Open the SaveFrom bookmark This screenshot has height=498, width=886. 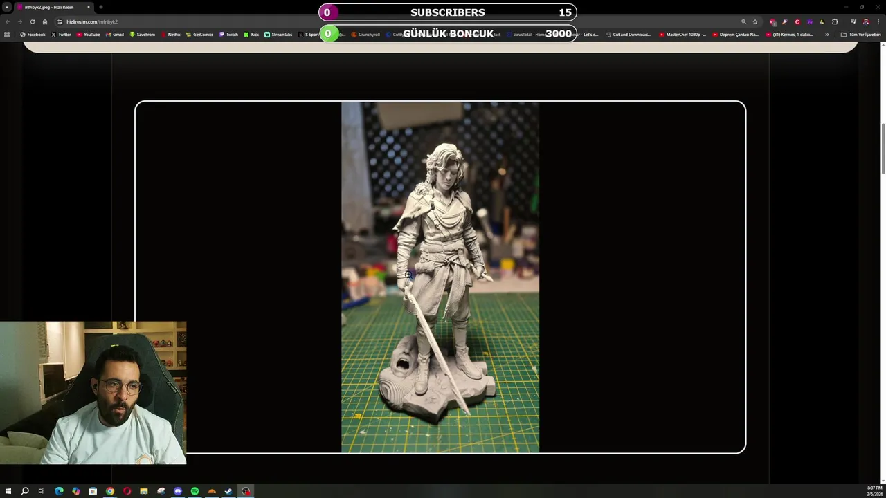(142, 35)
